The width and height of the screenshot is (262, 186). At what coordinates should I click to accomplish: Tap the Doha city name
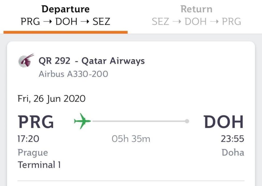point(233,152)
